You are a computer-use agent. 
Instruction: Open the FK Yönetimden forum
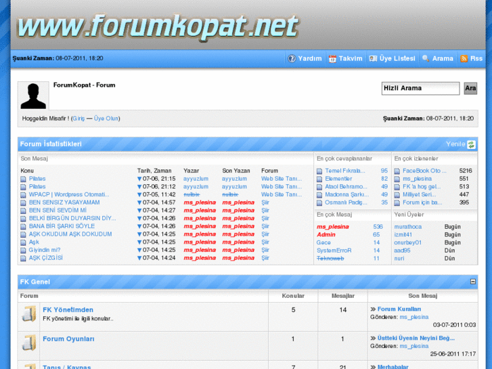[68, 310]
